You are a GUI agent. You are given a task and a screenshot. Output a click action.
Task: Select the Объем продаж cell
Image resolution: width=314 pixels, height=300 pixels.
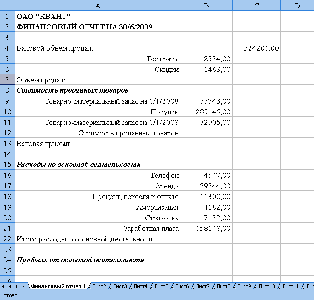[x=98, y=80]
